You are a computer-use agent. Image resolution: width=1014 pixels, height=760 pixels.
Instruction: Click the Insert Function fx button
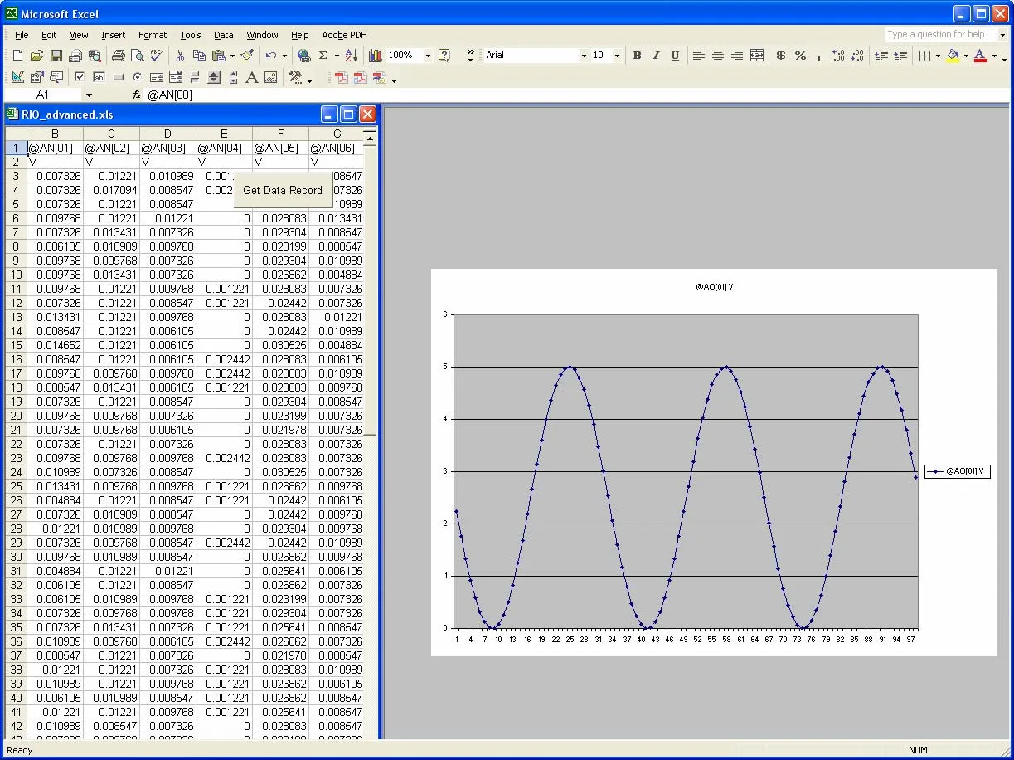coord(137,95)
